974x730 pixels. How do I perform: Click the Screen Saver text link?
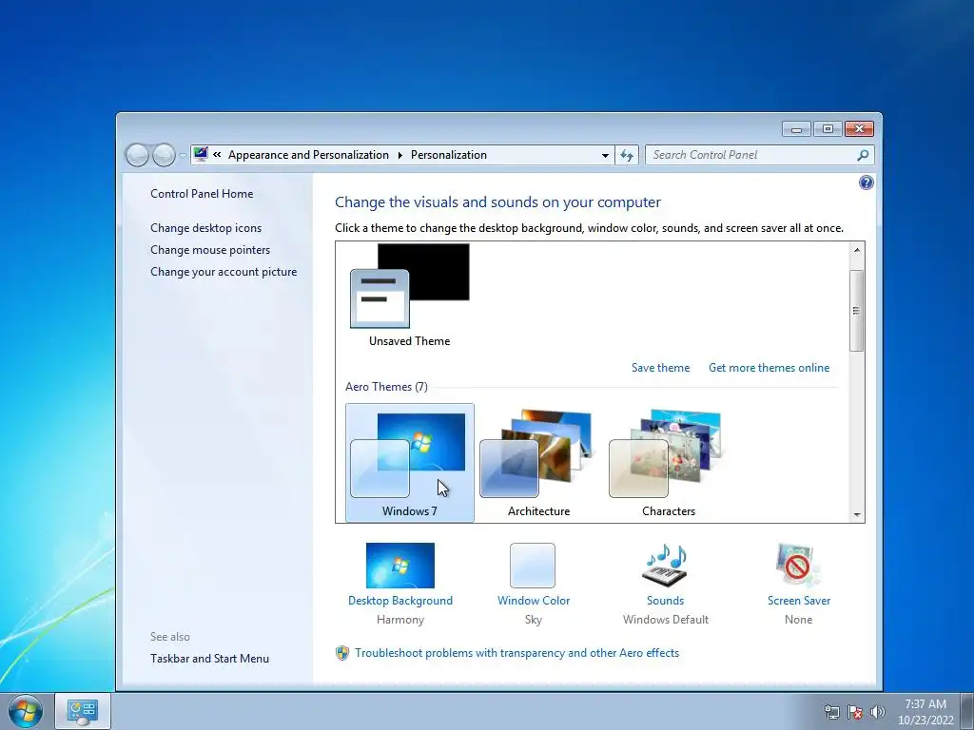coord(799,601)
